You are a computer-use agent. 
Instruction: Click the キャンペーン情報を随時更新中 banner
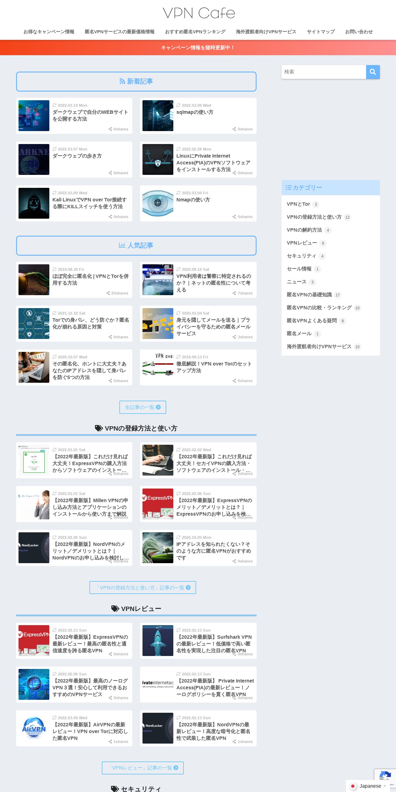tap(198, 47)
